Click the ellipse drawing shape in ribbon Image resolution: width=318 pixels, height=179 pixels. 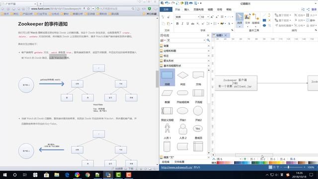[x=264, y=25]
